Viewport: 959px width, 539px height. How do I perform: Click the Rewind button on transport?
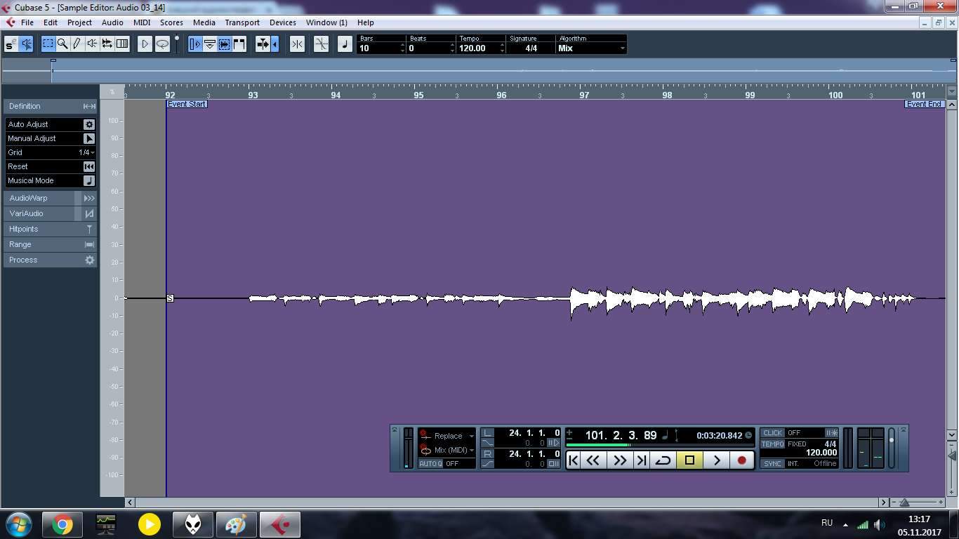tap(593, 460)
